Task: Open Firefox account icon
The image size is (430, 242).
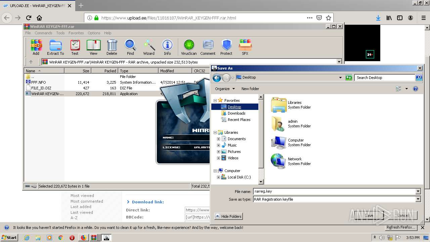Action: pyautogui.click(x=411, y=18)
